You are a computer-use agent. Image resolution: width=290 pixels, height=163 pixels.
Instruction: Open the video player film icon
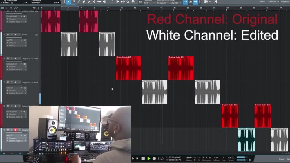point(216,2)
